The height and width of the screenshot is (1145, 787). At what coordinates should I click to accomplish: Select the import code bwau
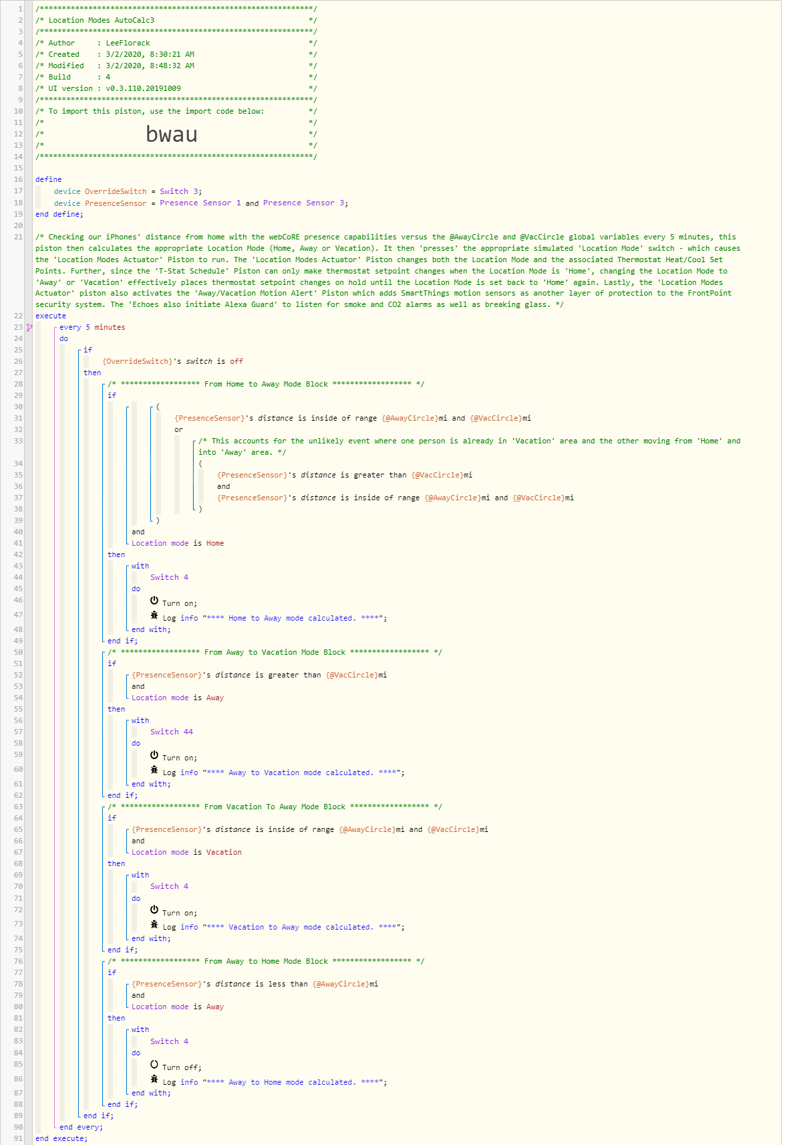(172, 134)
